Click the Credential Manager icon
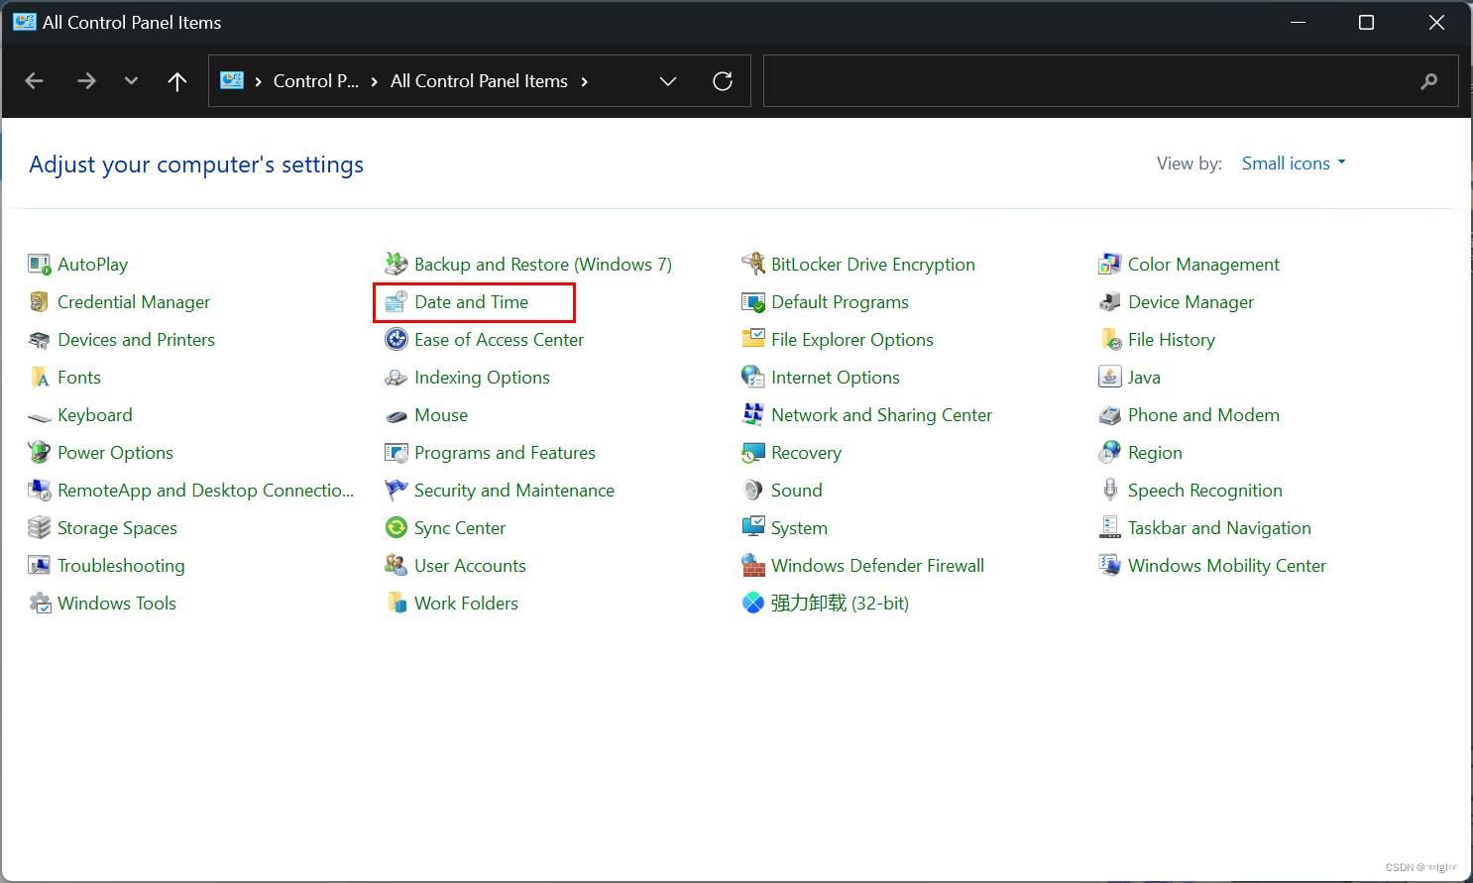The height and width of the screenshot is (883, 1473). pyautogui.click(x=40, y=302)
